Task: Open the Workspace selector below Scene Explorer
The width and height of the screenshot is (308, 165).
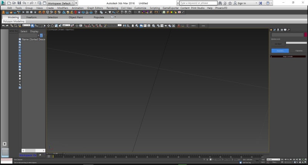Action: tap(28, 155)
